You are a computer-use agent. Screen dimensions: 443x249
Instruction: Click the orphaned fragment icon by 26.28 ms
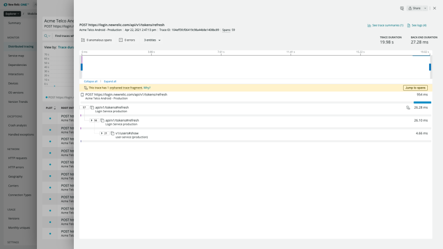pos(408,107)
